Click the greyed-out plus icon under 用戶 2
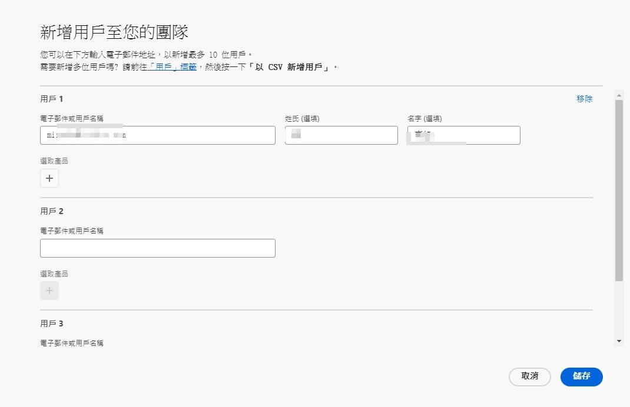 [49, 291]
